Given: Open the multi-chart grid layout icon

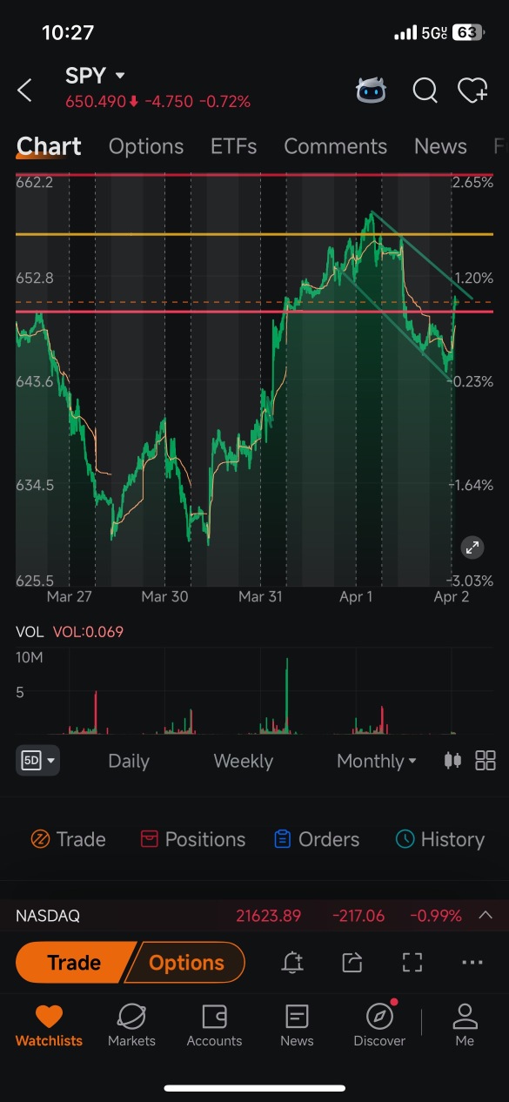Looking at the screenshot, I should pos(486,761).
